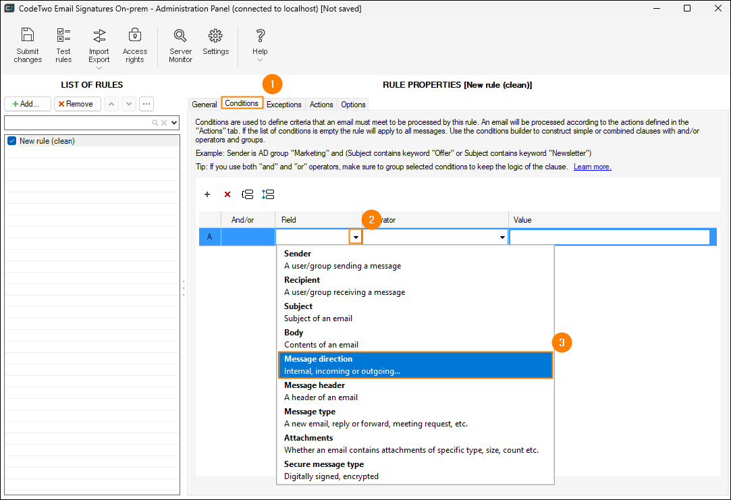
Task: Open the Learn more link
Action: pyautogui.click(x=592, y=167)
